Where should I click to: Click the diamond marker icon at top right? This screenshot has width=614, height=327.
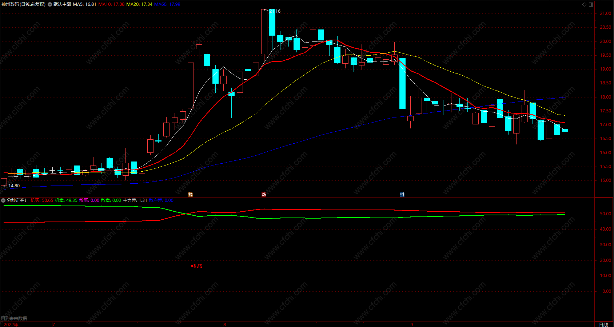tap(585, 4)
